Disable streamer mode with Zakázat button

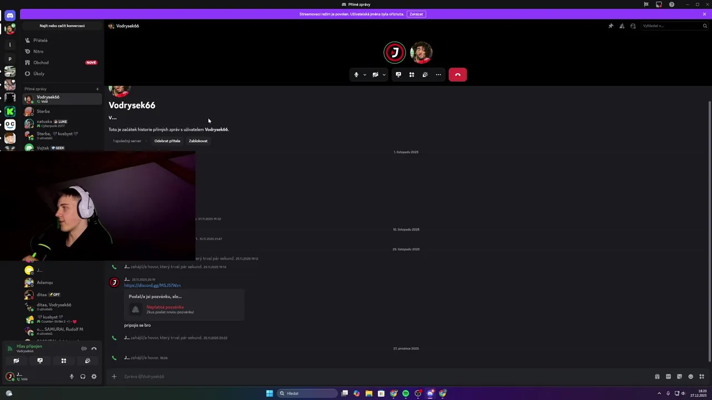coord(416,14)
